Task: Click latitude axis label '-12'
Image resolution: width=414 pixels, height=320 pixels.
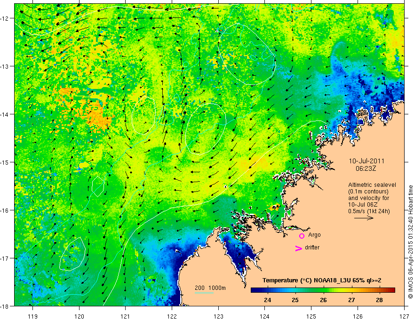Action: [x=4, y=18]
